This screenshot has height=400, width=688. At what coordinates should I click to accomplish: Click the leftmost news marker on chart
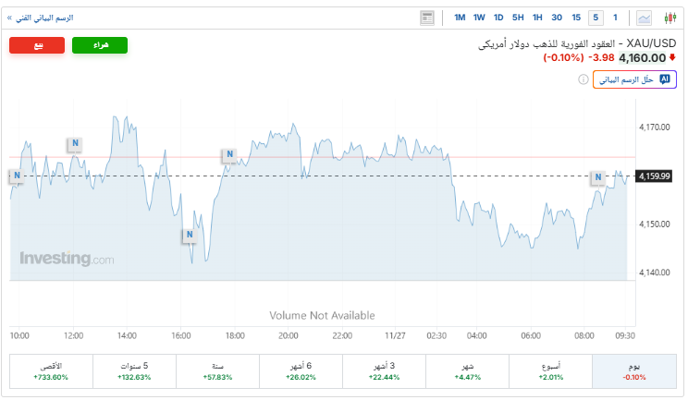coord(16,176)
